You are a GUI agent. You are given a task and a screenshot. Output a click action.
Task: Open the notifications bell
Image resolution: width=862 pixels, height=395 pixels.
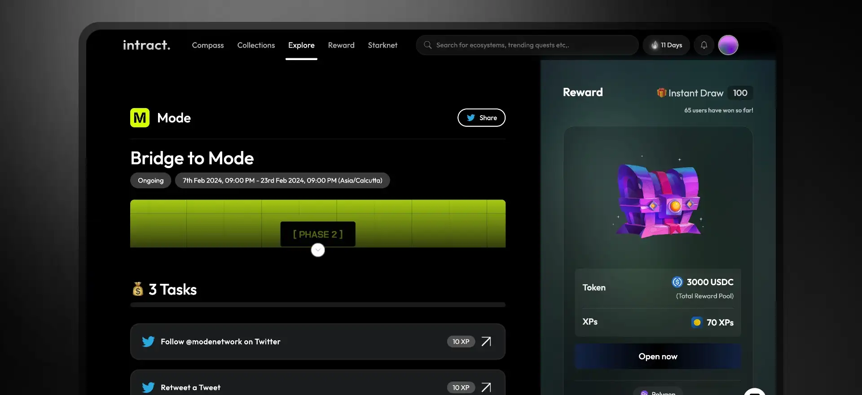pos(704,45)
